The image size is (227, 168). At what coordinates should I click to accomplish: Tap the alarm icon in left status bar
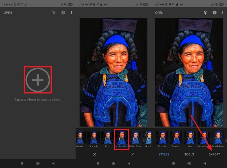point(15,5)
